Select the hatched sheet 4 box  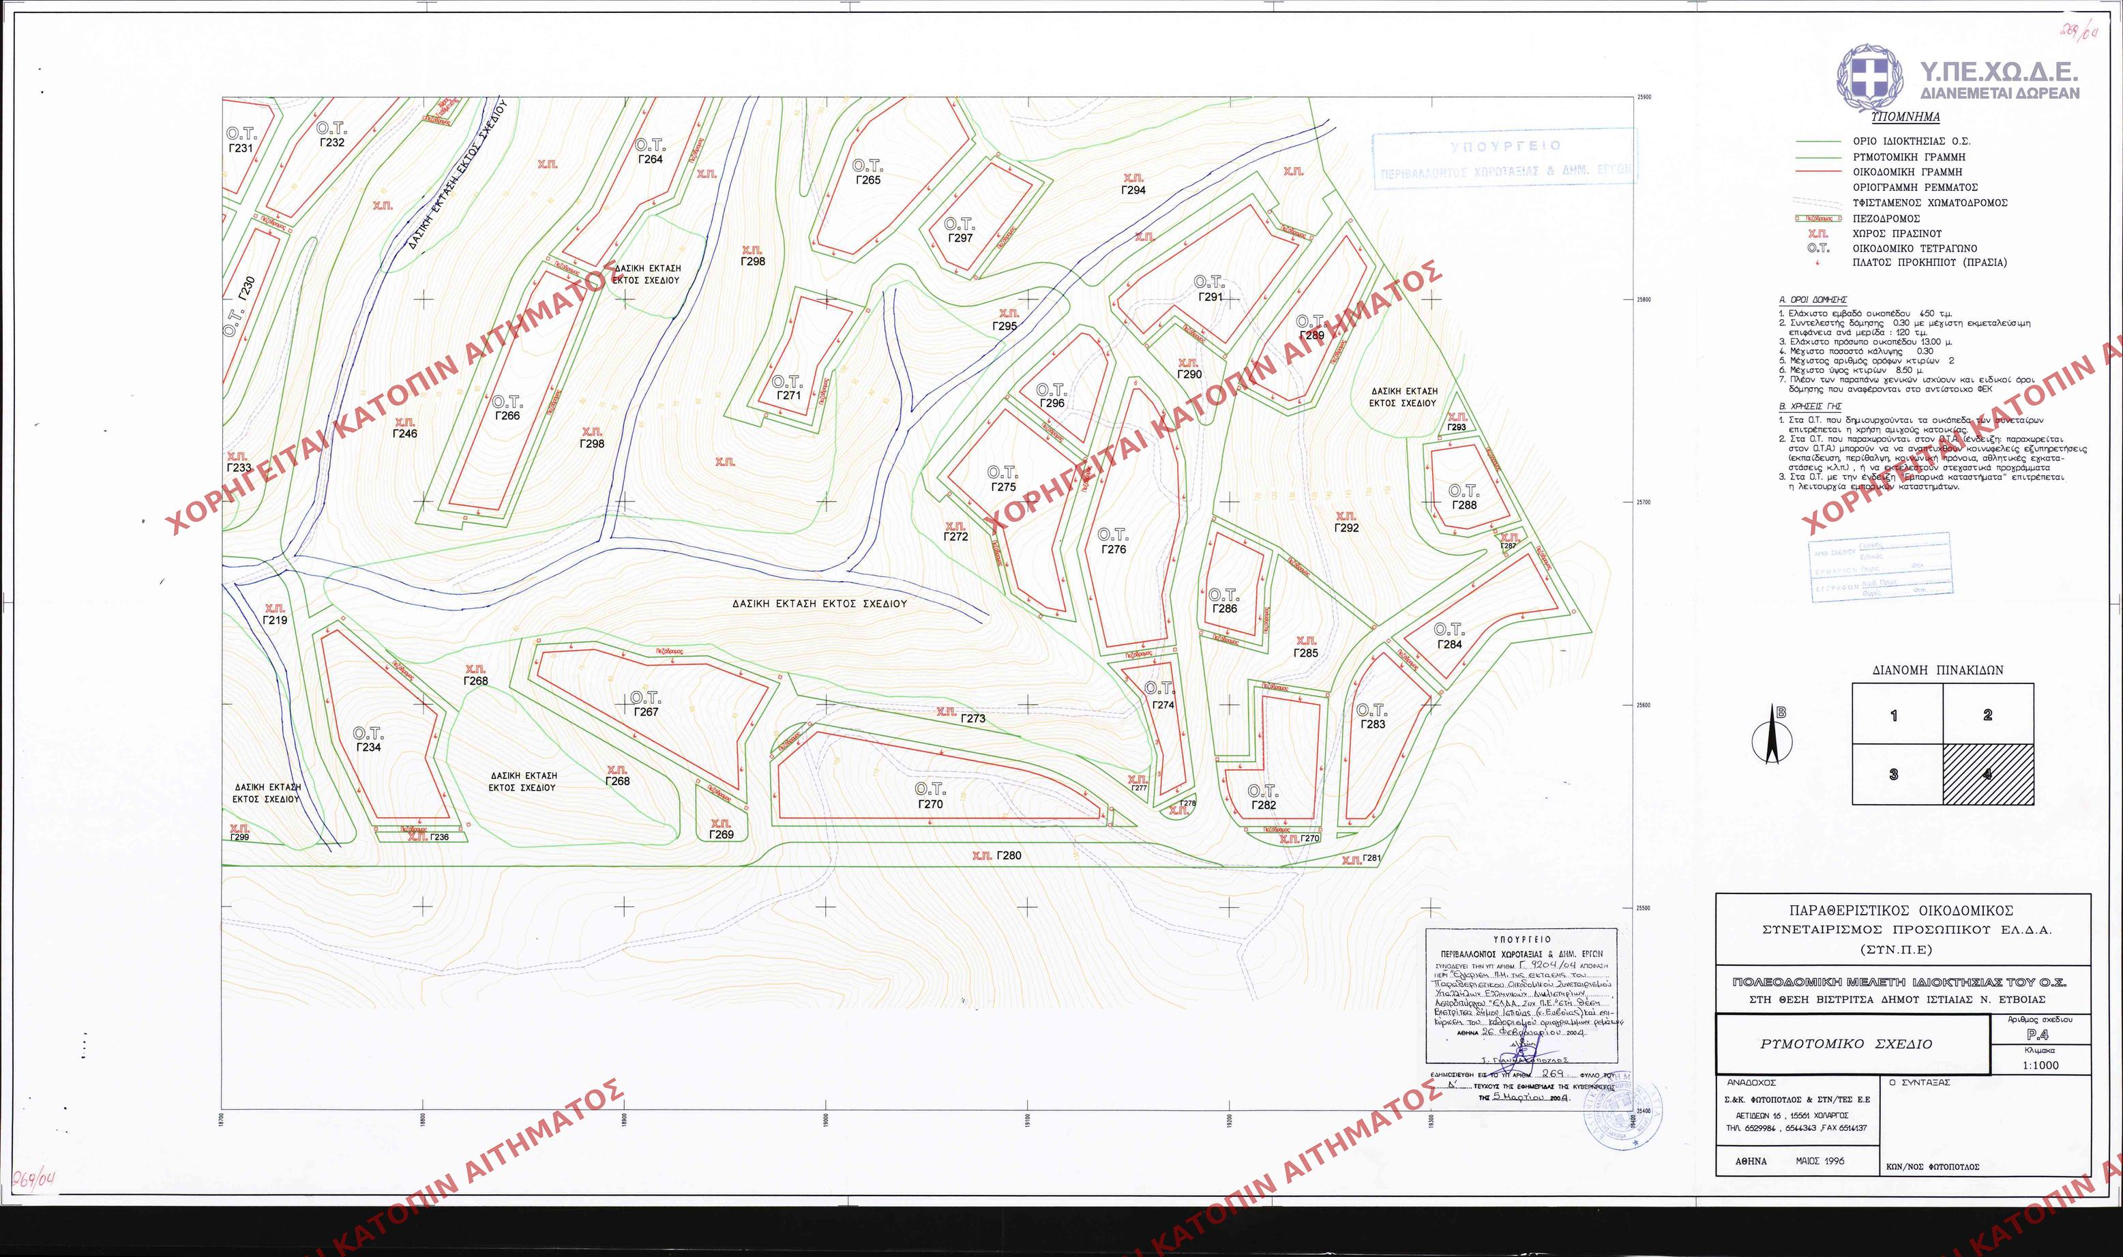[1987, 774]
